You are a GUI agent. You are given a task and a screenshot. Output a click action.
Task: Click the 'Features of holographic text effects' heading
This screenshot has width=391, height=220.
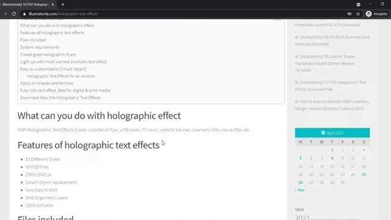pyautogui.click(x=88, y=145)
